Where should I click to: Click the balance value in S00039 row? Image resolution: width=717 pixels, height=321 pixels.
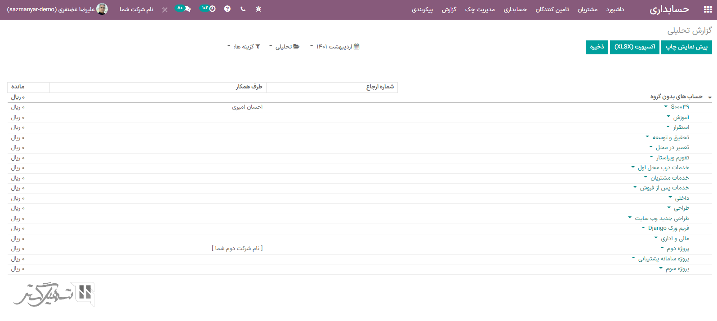pyautogui.click(x=18, y=107)
